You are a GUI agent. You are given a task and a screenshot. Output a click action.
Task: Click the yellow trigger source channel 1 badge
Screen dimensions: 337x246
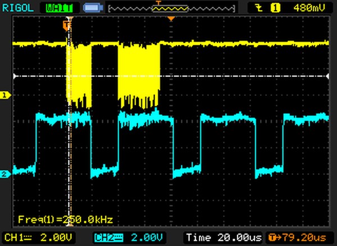(x=276, y=8)
